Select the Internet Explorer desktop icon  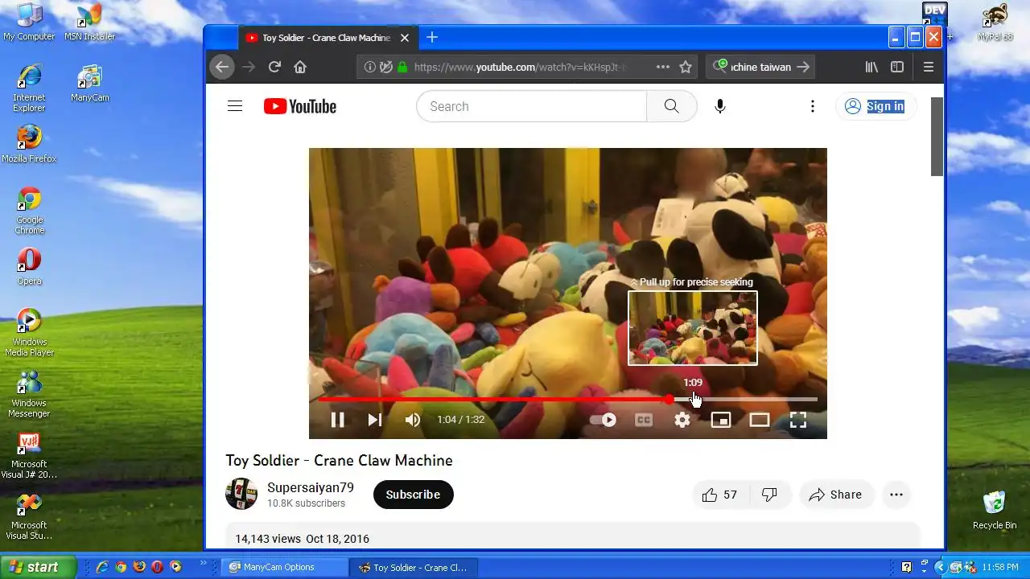(x=29, y=88)
